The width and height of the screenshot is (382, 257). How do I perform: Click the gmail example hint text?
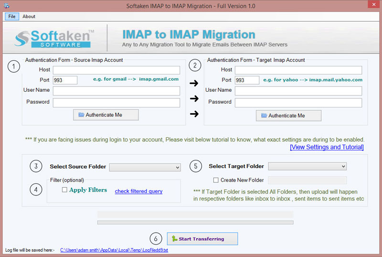point(136,79)
